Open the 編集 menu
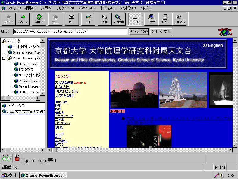This screenshot has width=238, height=179. pos(31,8)
